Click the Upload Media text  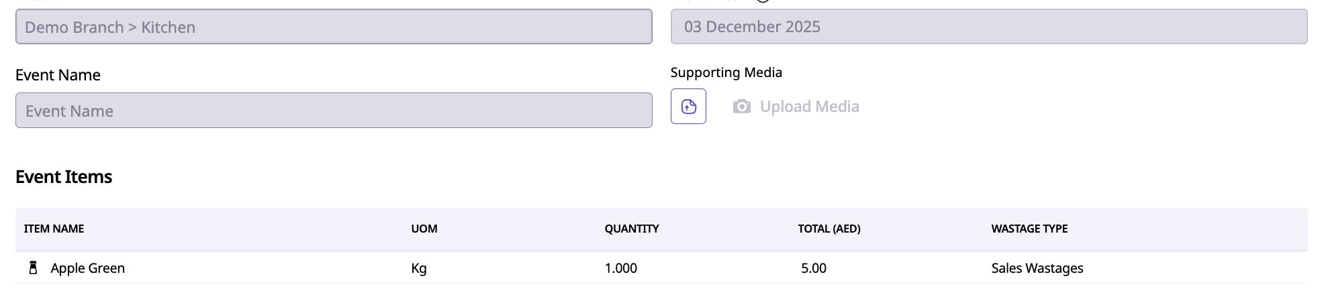pos(809,107)
